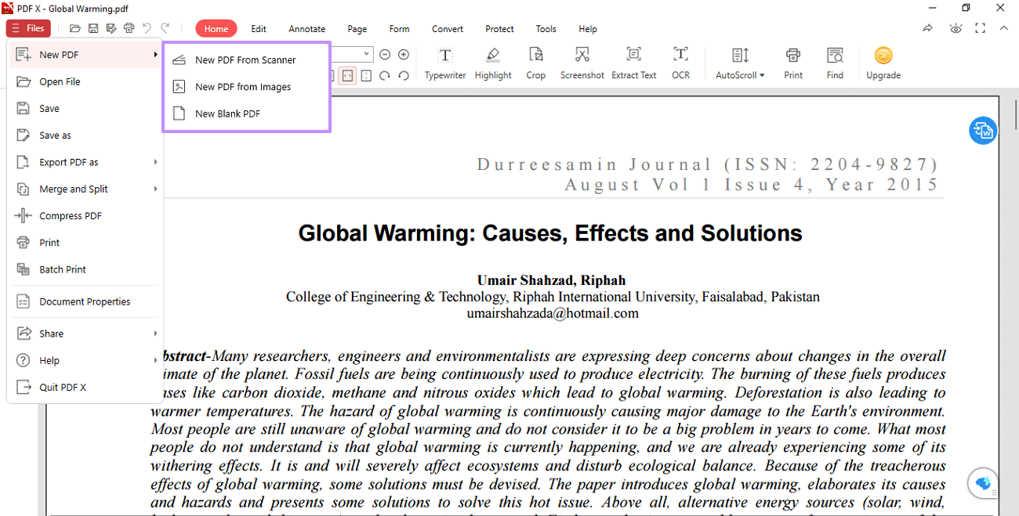Choose New Blank PDF
This screenshot has height=516, width=1019.
pyautogui.click(x=229, y=113)
